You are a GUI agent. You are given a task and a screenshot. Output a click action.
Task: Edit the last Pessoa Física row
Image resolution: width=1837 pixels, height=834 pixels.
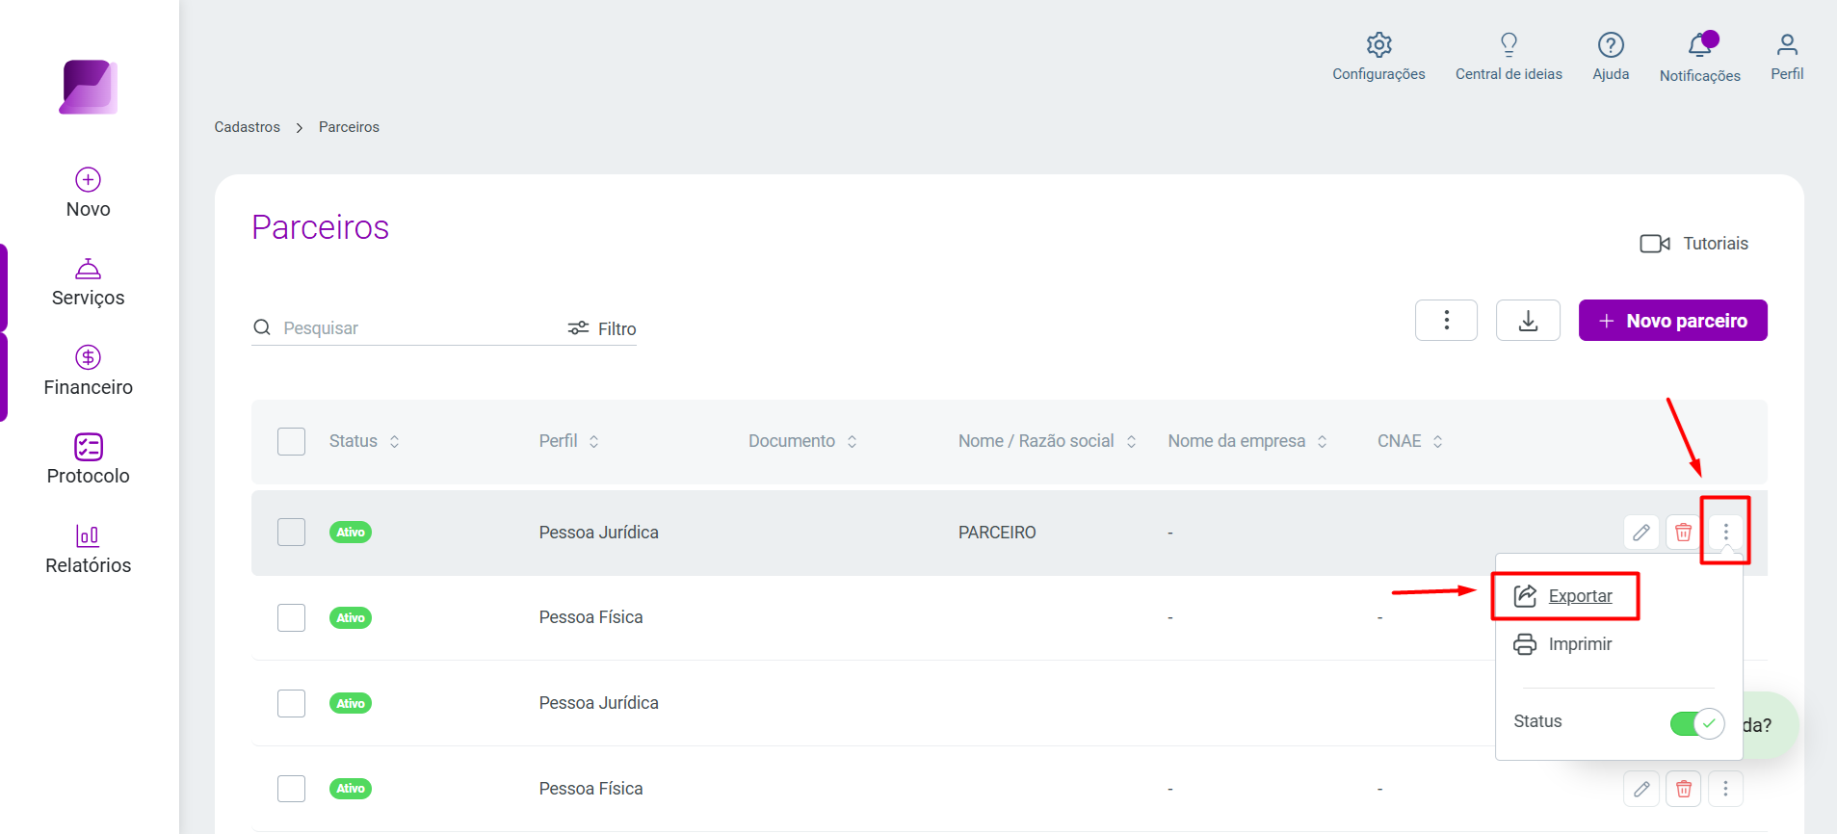pyautogui.click(x=1641, y=789)
